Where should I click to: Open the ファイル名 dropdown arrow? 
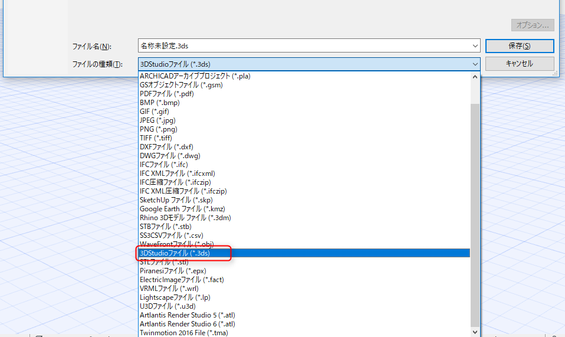[x=475, y=46]
